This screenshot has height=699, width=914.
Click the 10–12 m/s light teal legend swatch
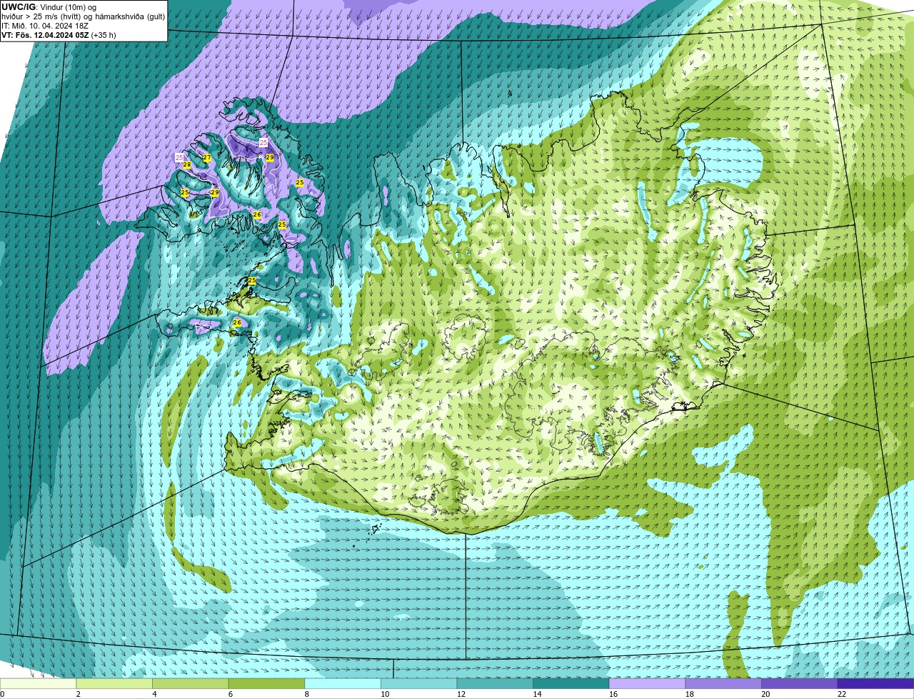[418, 683]
